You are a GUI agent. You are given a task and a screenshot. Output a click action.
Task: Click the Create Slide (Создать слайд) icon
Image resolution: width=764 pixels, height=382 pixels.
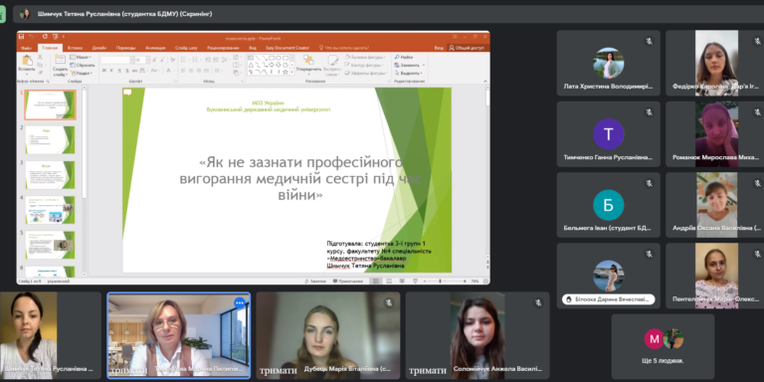click(61, 65)
